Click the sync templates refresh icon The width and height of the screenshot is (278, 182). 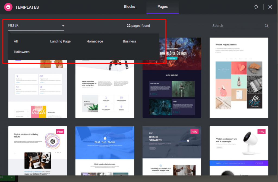pos(256,7)
